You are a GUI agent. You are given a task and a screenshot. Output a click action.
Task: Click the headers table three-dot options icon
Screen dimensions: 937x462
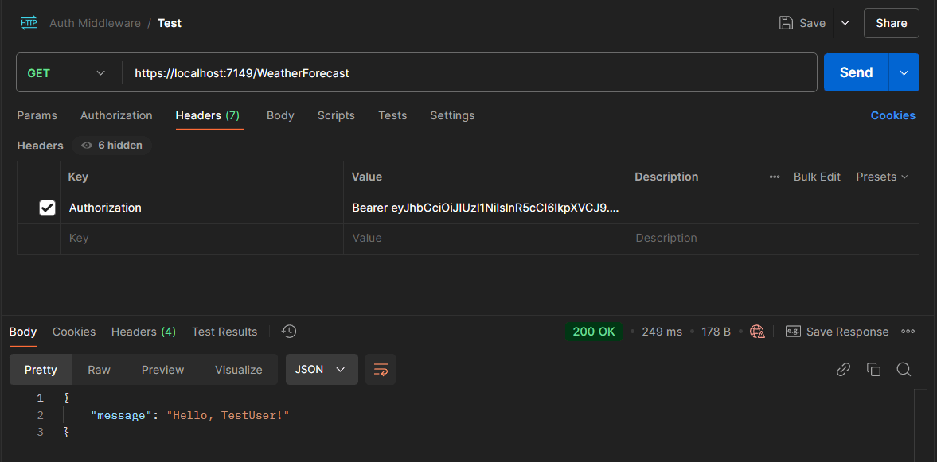(775, 177)
